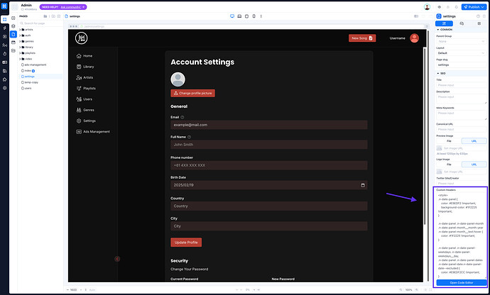Click the Phone number input field
Viewport: 490px width, 295px height.
[268, 165]
